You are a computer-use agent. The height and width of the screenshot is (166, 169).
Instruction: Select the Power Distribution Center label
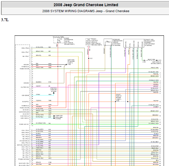[70, 41]
